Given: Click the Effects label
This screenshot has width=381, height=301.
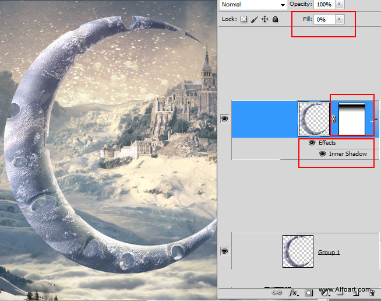Looking at the screenshot, I should coord(327,142).
